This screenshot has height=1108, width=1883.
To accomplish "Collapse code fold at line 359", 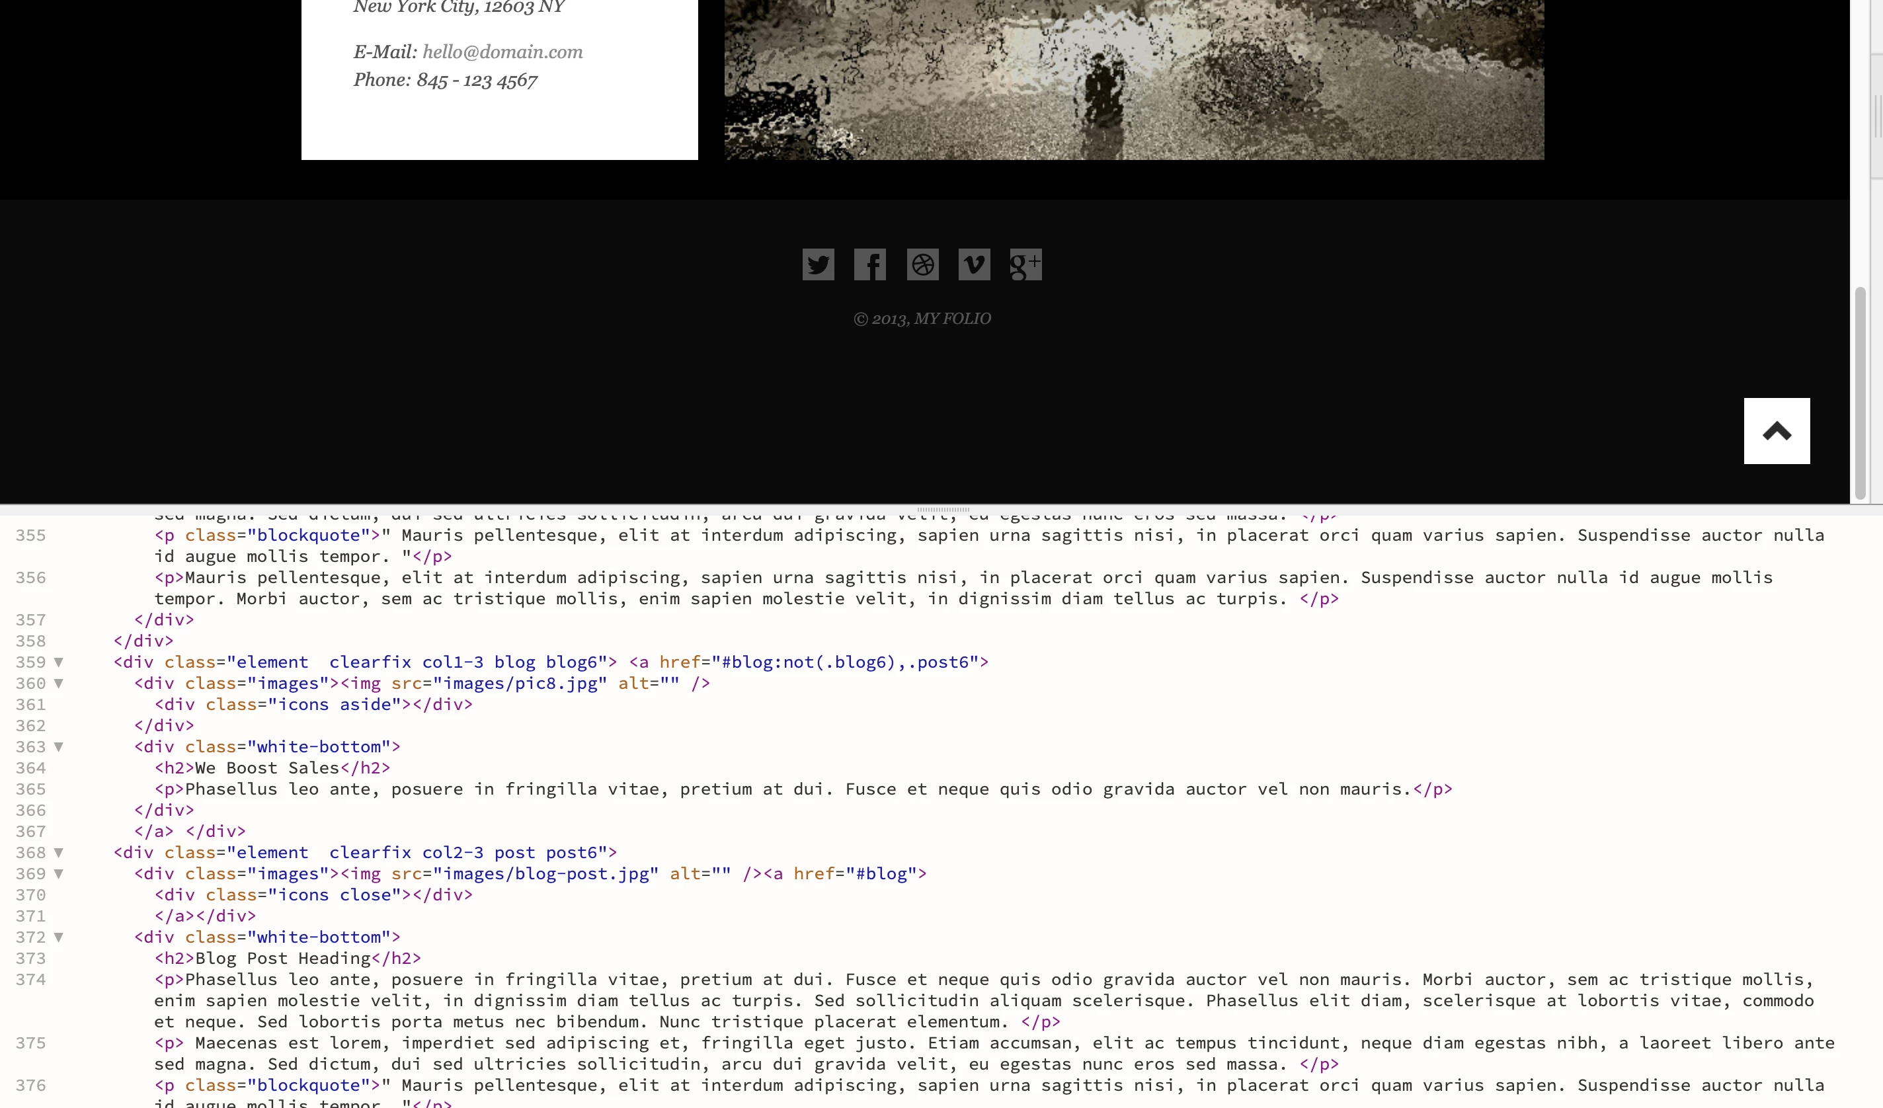I will coord(58,662).
